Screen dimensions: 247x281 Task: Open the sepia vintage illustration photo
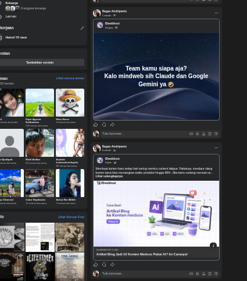(70, 237)
